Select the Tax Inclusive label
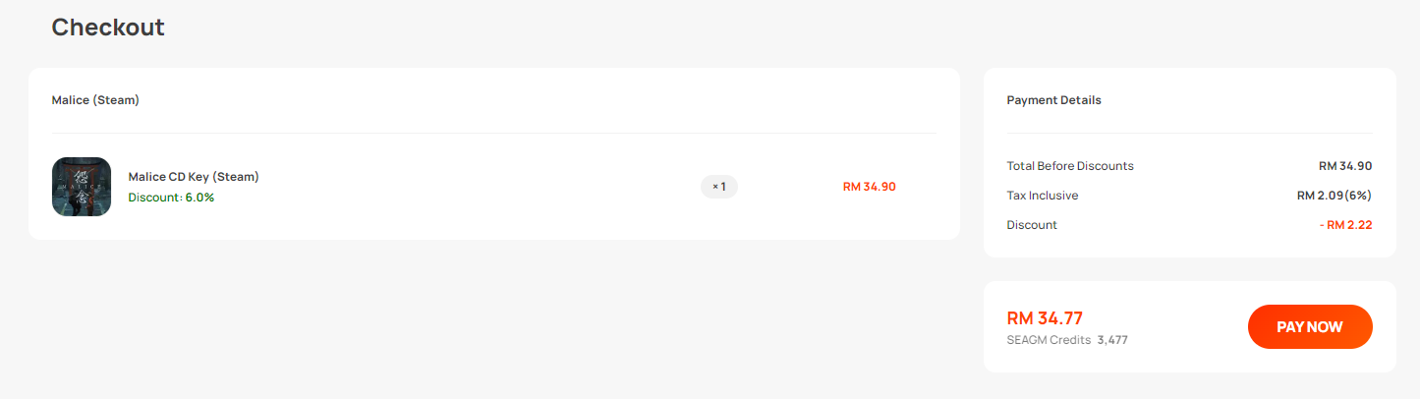The image size is (1420, 399). [1043, 196]
